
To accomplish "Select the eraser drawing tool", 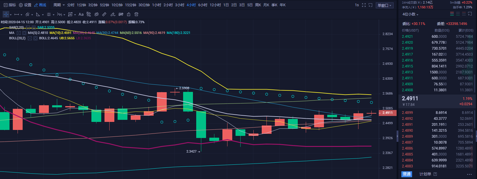I will (113, 14).
